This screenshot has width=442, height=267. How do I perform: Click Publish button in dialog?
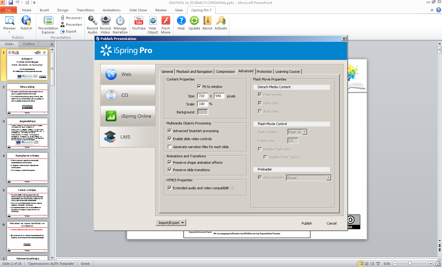coord(307,223)
